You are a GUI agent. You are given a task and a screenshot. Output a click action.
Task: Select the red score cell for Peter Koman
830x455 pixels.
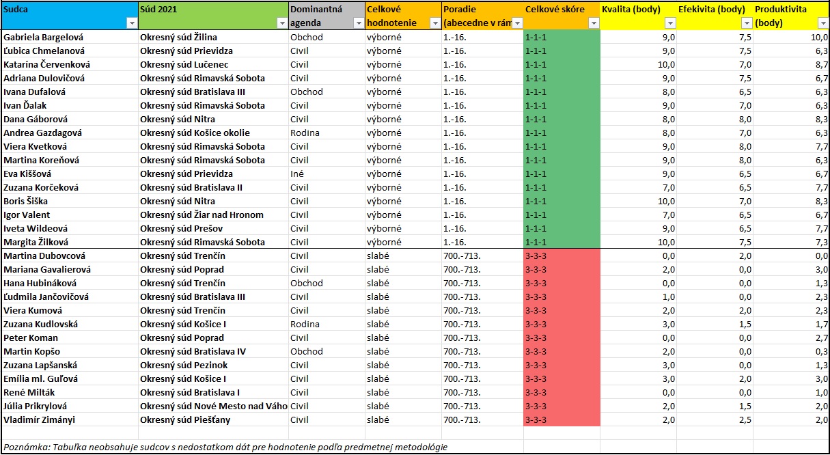tap(562, 337)
